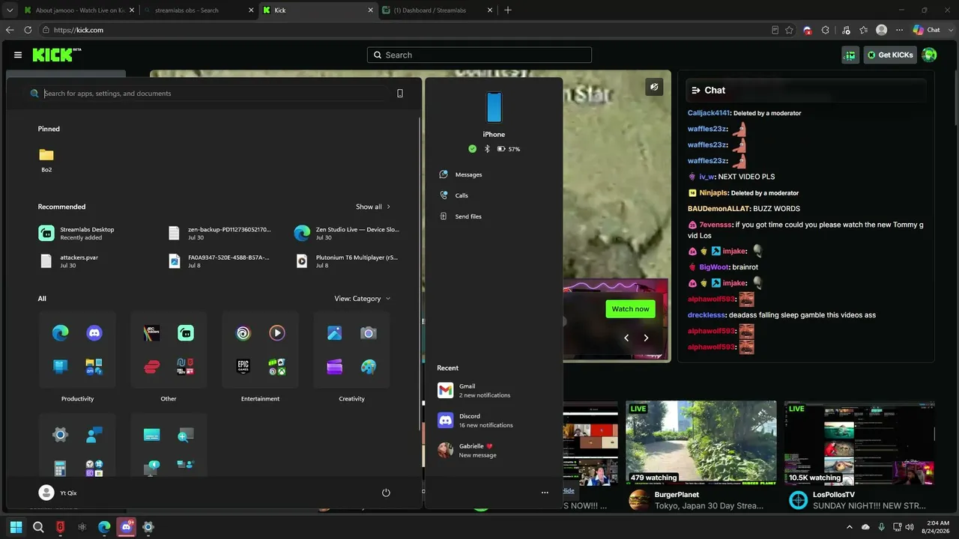The height and width of the screenshot is (539, 959).
Task: Click the Watch now button
Action: click(630, 309)
